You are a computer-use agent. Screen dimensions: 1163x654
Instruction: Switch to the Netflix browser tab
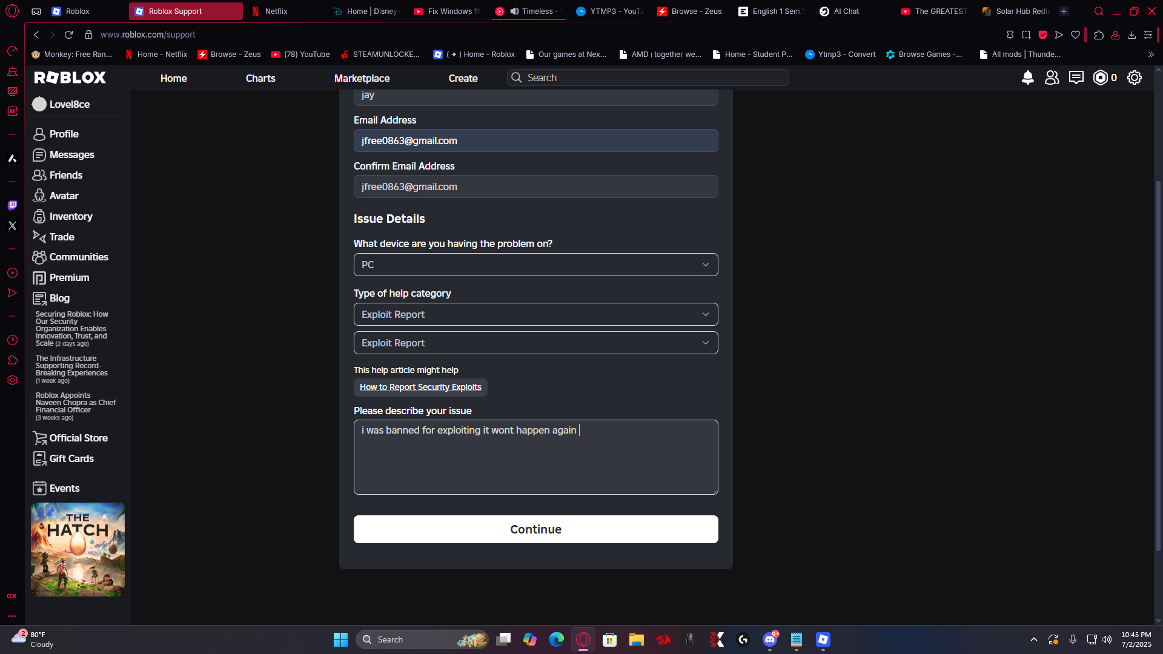point(285,11)
